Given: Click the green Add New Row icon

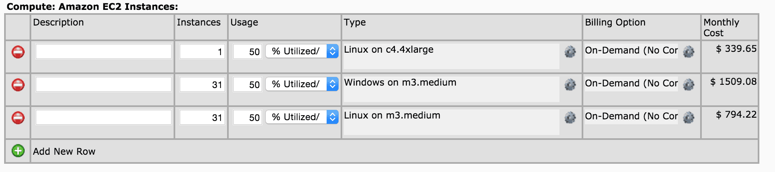Looking at the screenshot, I should [18, 151].
